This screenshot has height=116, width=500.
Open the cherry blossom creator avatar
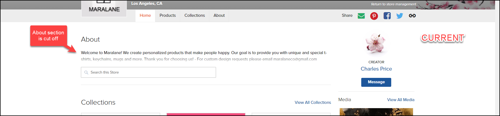(x=376, y=43)
